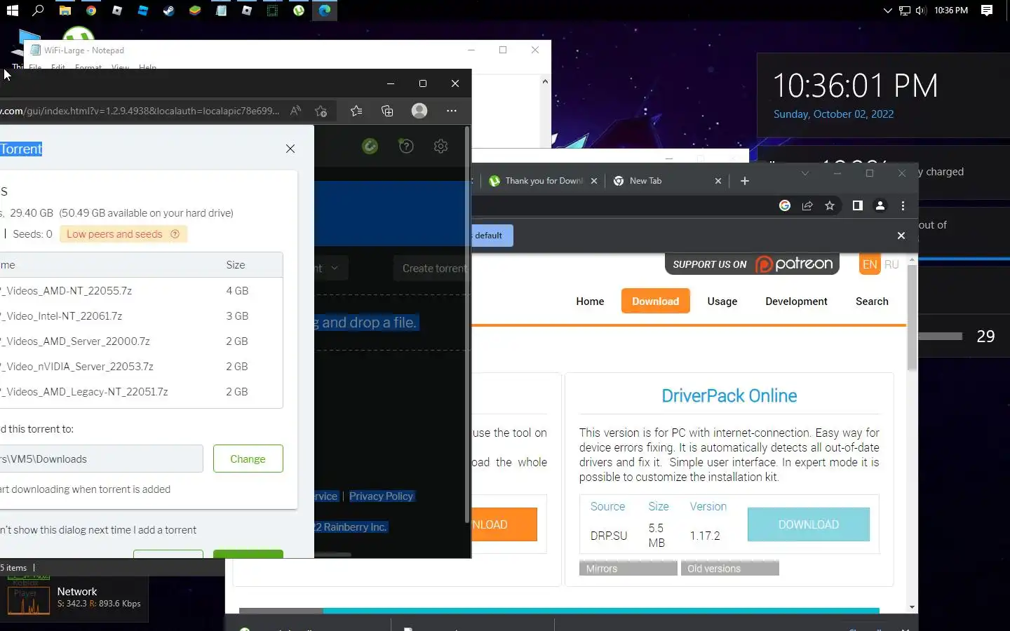Screen dimensions: 1010x631
Task: Click the Size column header
Action: [x=236, y=265]
